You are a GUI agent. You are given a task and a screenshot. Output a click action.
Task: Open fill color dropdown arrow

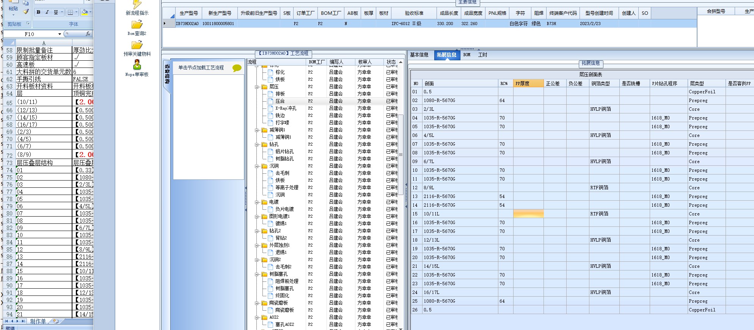coord(90,12)
